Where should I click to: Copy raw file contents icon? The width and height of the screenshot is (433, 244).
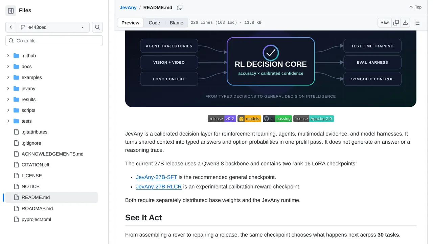pos(396,23)
